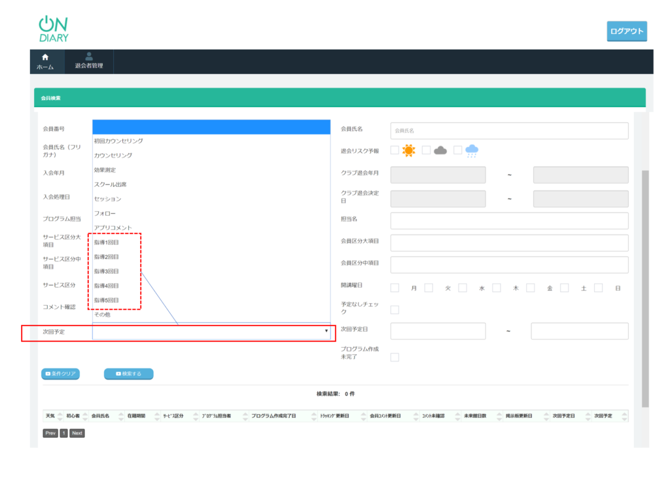This screenshot has width=670, height=483.
Task: Click the ON DIARY logo
Action: pos(54,29)
